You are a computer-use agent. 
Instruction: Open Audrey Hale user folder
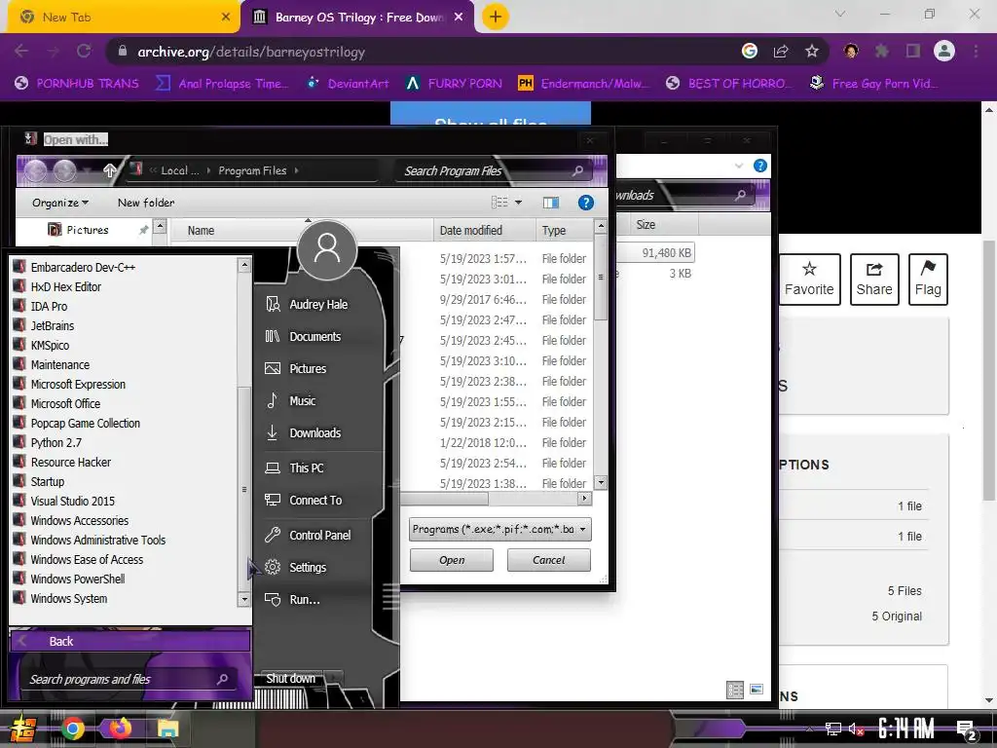pos(318,304)
